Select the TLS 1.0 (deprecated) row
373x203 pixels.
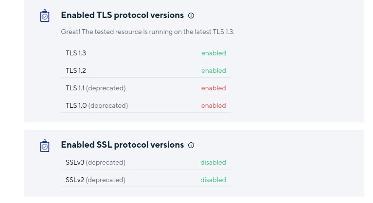[146, 106]
